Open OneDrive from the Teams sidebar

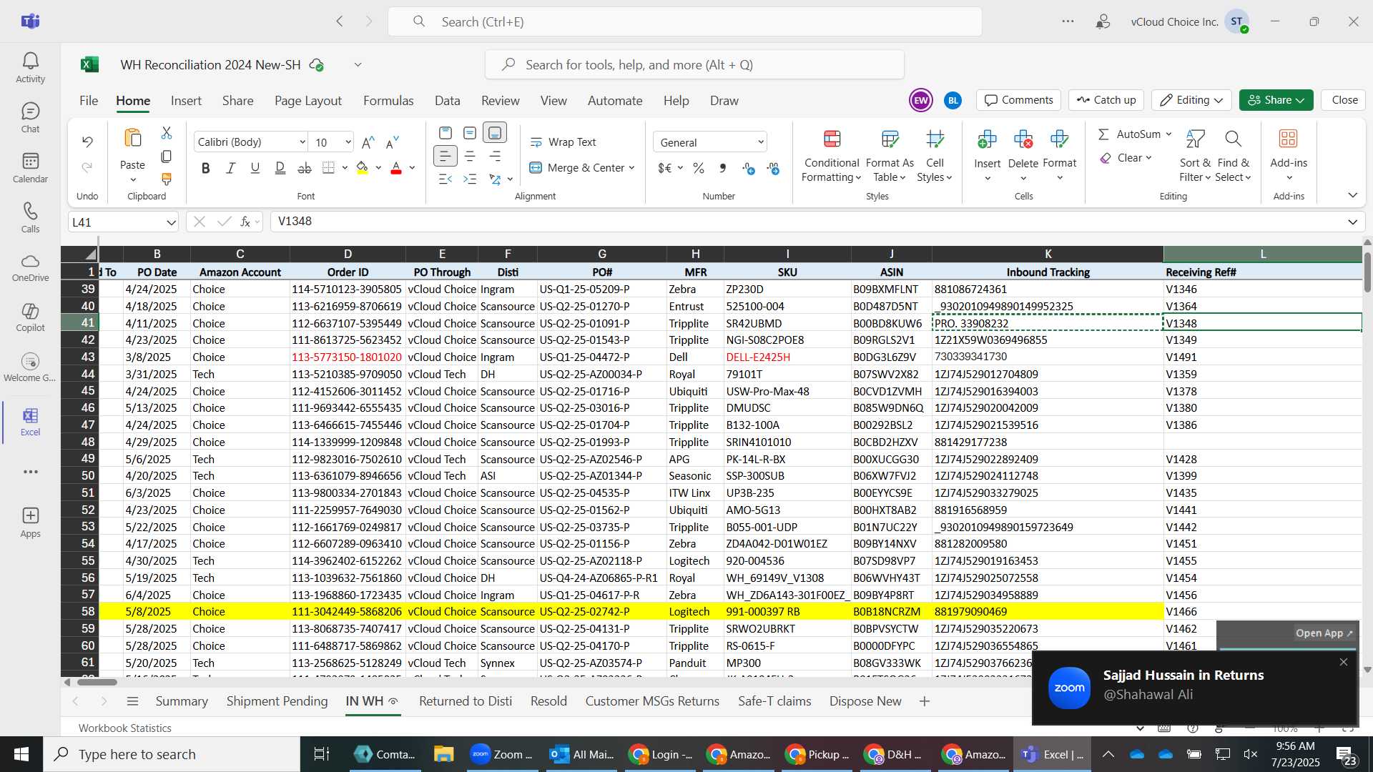point(30,267)
